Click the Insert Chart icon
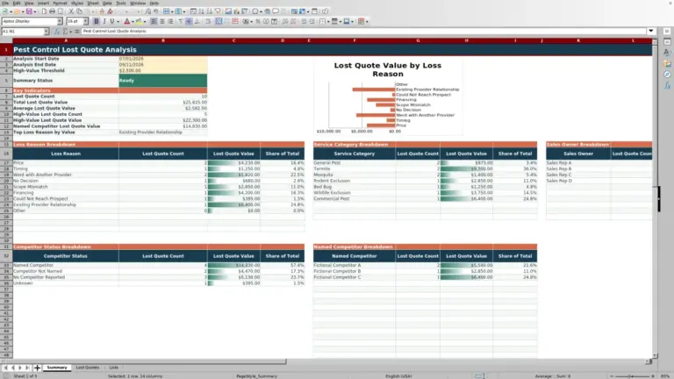This screenshot has height=379, width=674. click(236, 11)
